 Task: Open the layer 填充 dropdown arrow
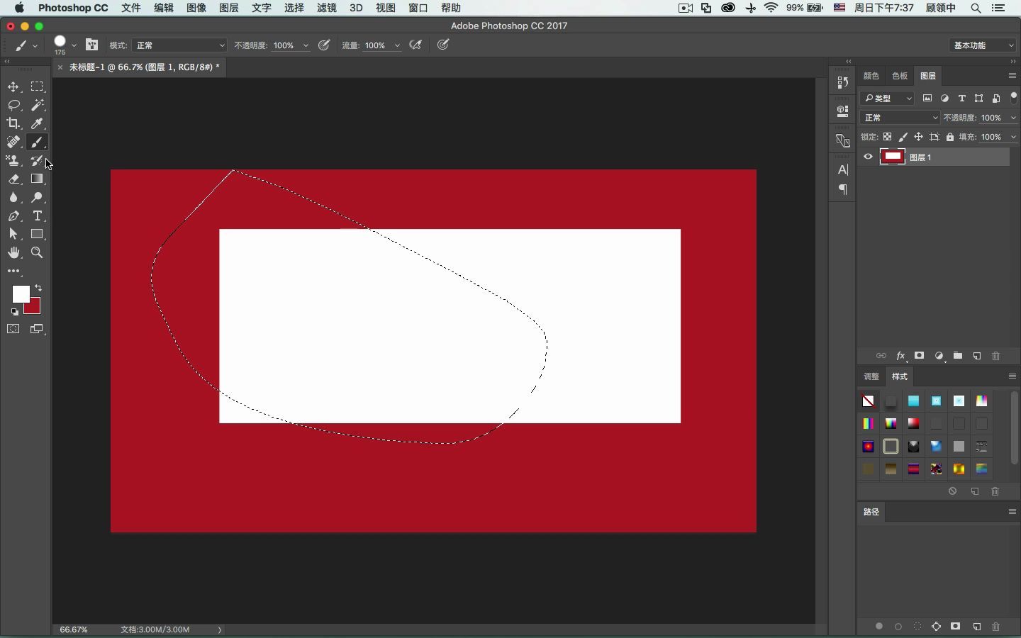(1012, 137)
